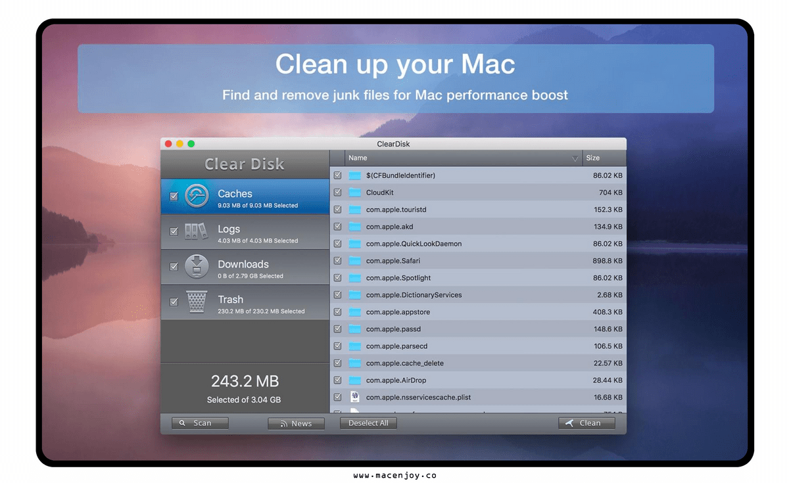Uncheck the $(CFBundleIdentifier) row checkbox

click(x=337, y=175)
